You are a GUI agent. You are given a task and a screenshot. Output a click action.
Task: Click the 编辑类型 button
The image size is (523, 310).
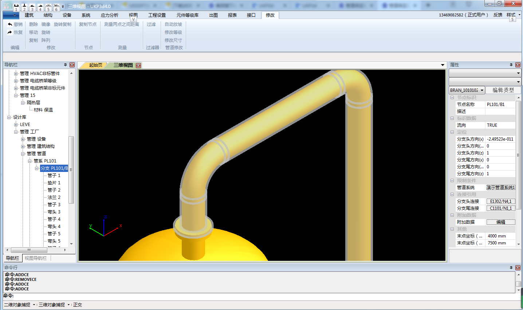[503, 90]
